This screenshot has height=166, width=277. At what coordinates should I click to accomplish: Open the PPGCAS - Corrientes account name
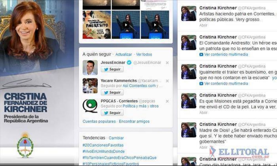(x=119, y=101)
